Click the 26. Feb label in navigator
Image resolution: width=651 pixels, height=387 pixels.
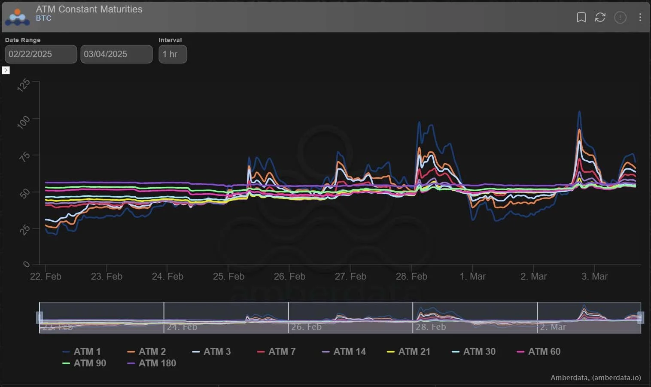[x=306, y=327]
